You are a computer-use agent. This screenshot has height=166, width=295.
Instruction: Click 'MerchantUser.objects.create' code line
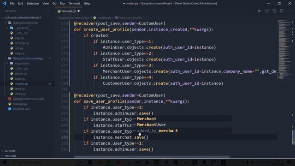coord(189,71)
